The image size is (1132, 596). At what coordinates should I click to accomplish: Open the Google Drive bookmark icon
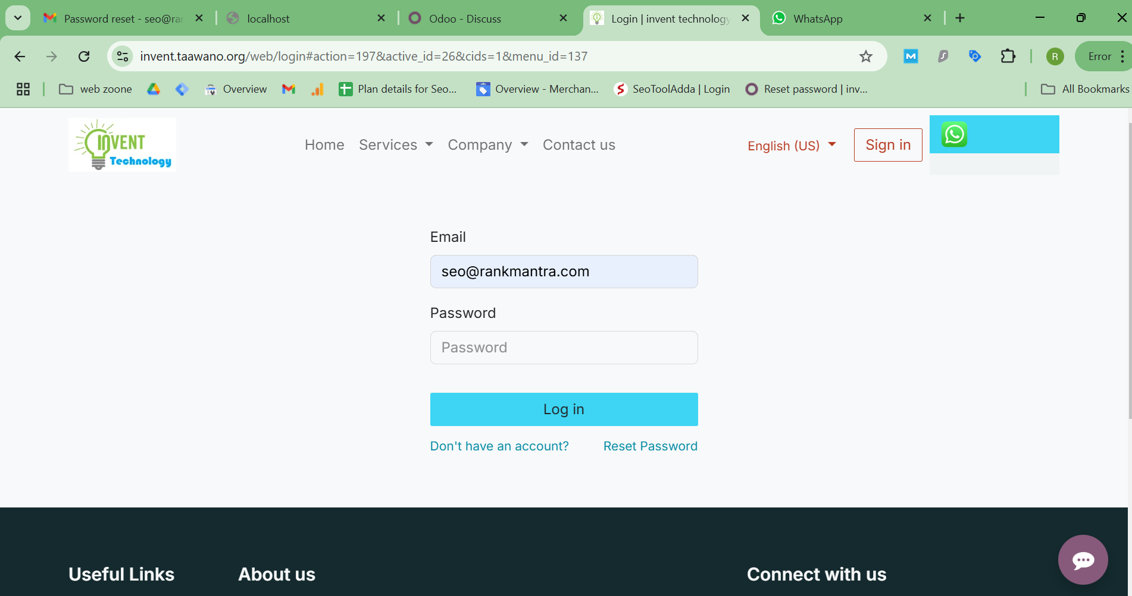point(154,89)
